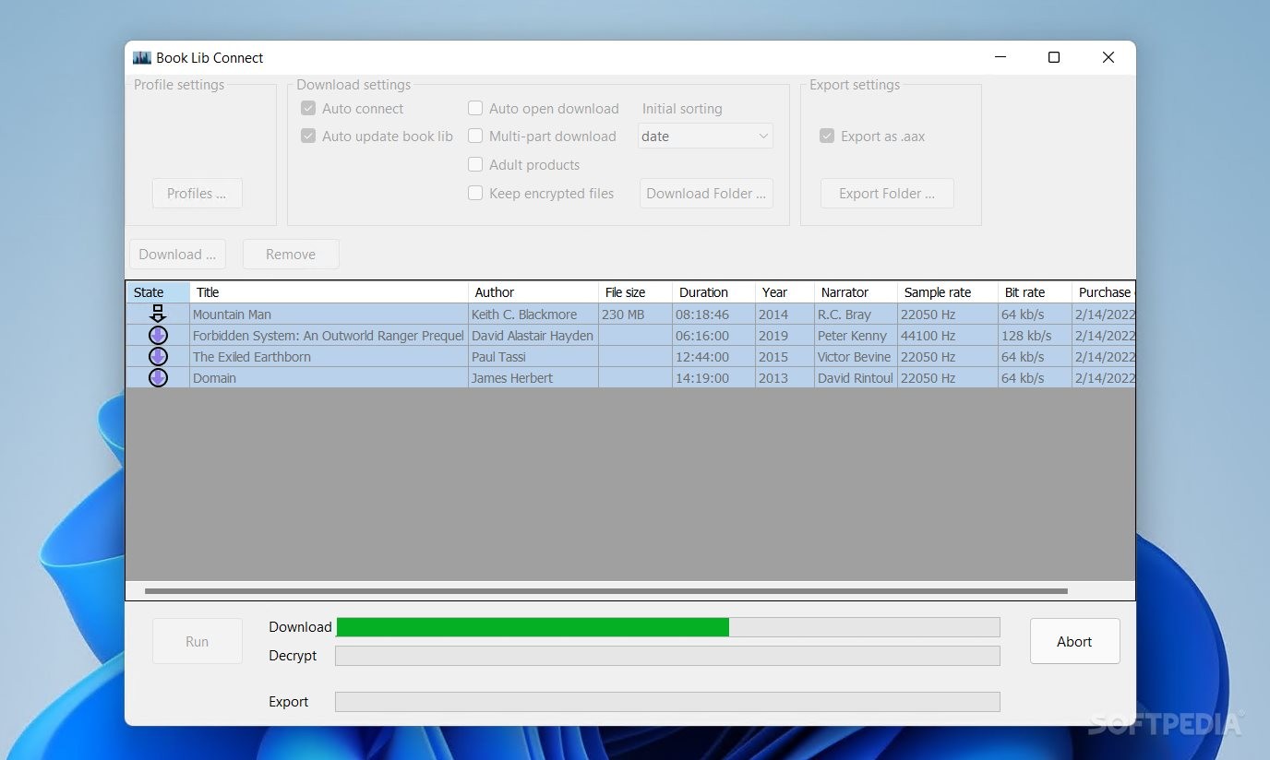Image resolution: width=1270 pixels, height=760 pixels.
Task: Select The Exiled Earthborn title
Action: coord(329,356)
